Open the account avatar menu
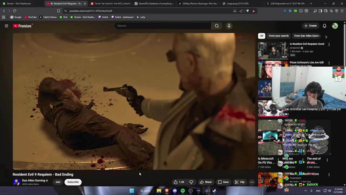The height and width of the screenshot is (195, 346). point(335,26)
